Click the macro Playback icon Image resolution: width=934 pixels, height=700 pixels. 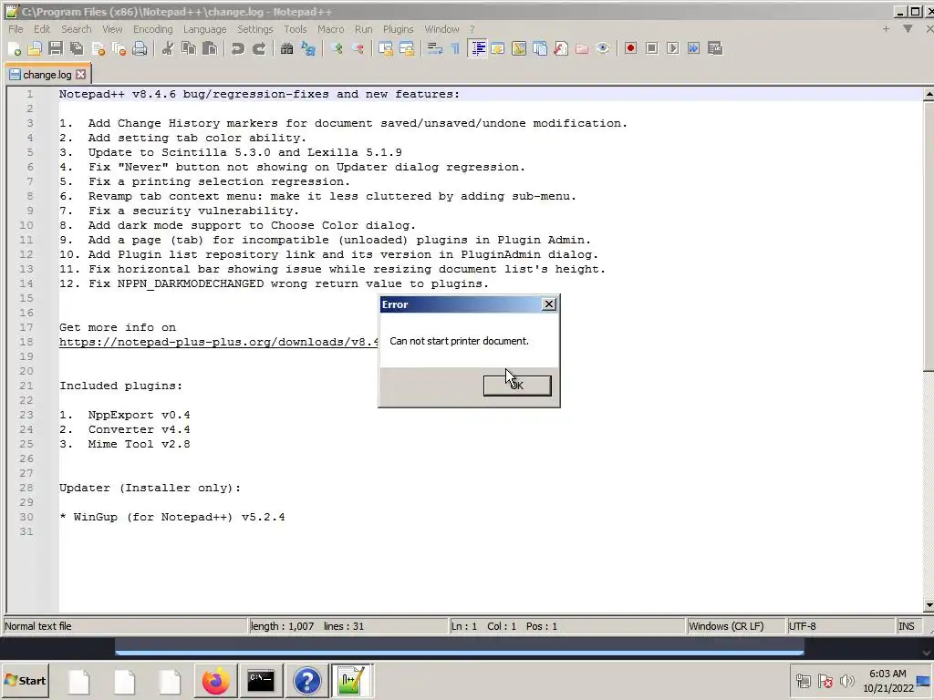click(x=672, y=49)
